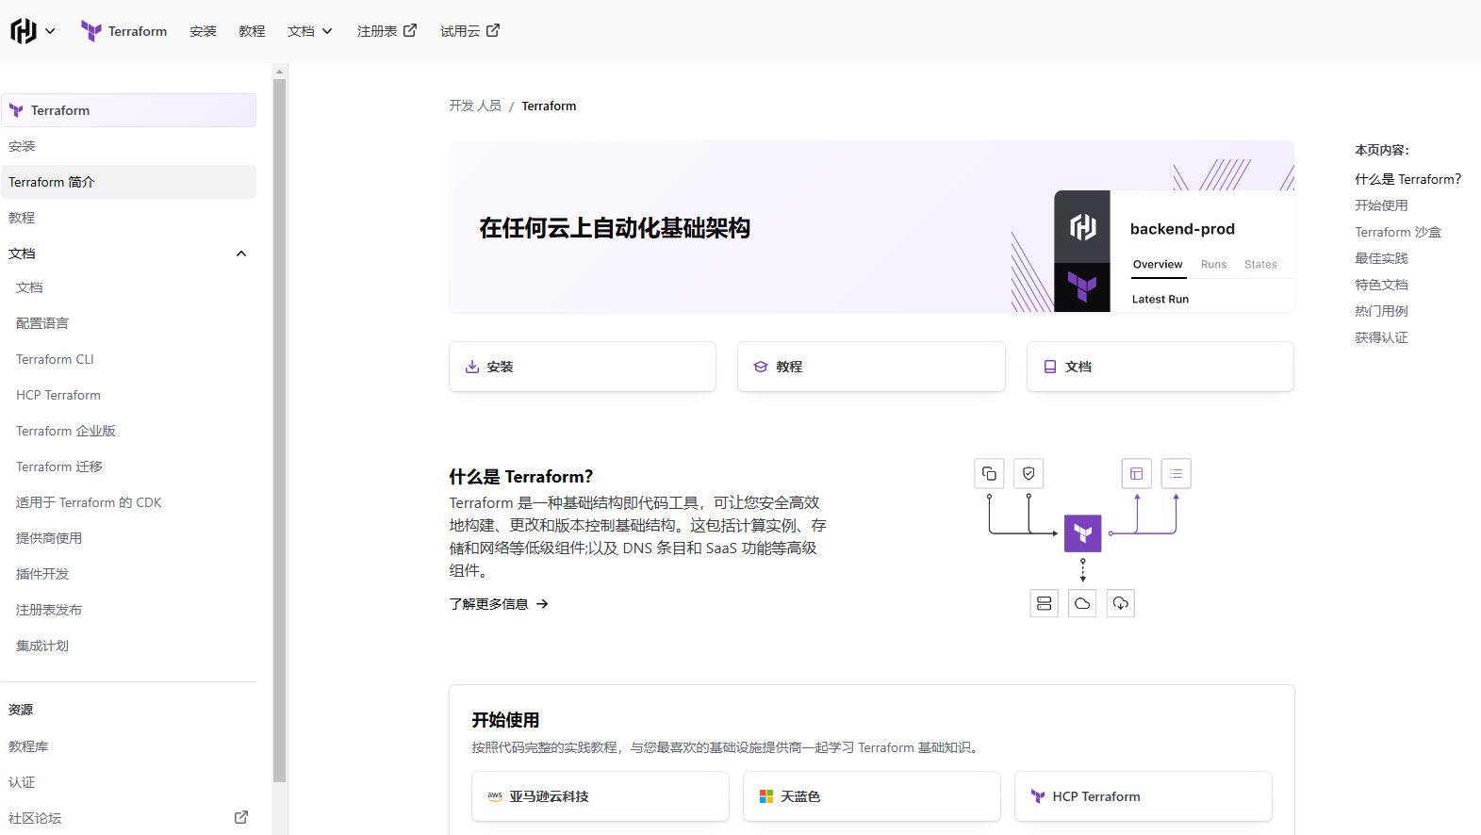Click the cloud icon in diagram
Screen dimensions: 1481x835
click(1082, 603)
